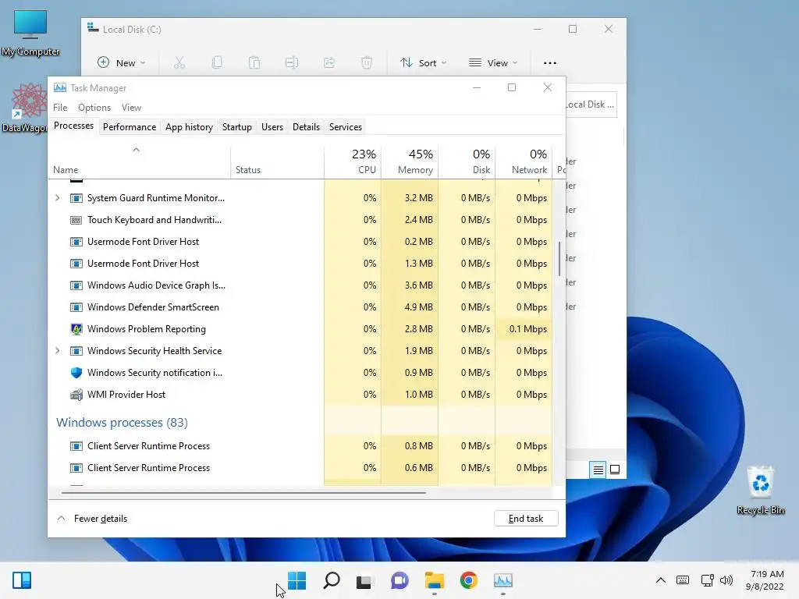Click the Windows Security notification shield icon
Viewport: 799px width, 599px height.
(76, 373)
